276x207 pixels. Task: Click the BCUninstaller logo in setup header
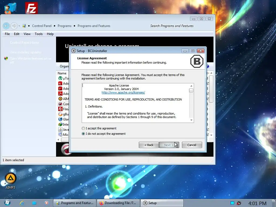coord(197,61)
